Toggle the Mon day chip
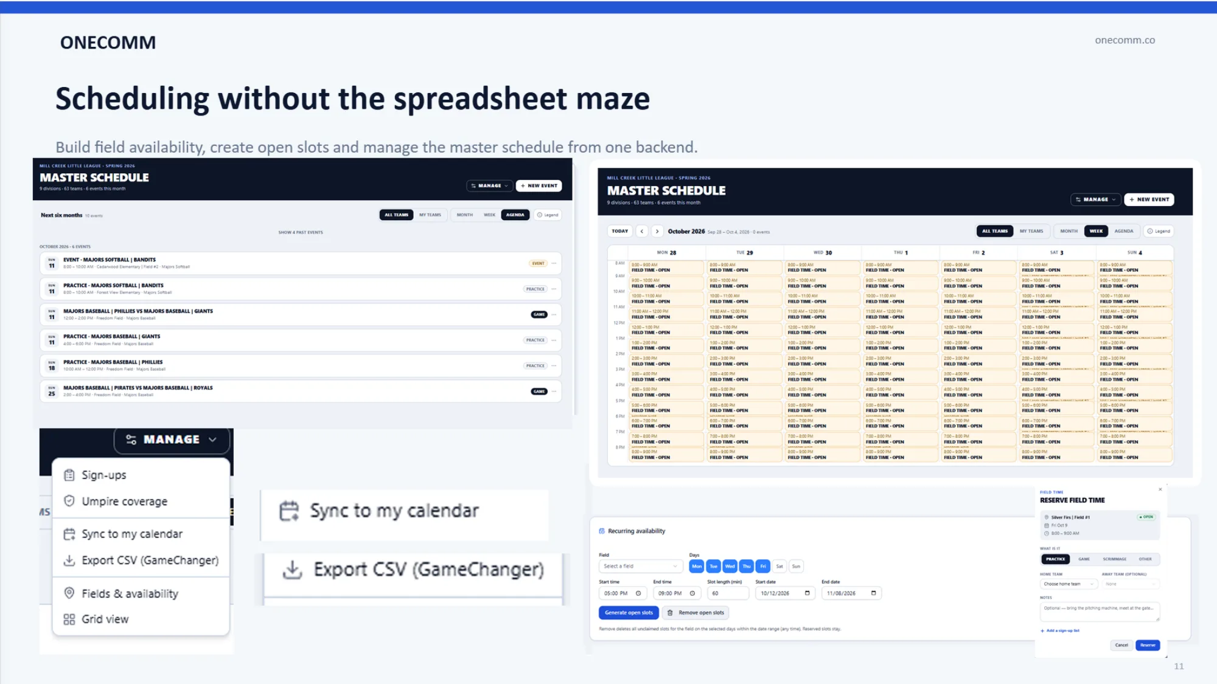1217x684 pixels. point(697,566)
